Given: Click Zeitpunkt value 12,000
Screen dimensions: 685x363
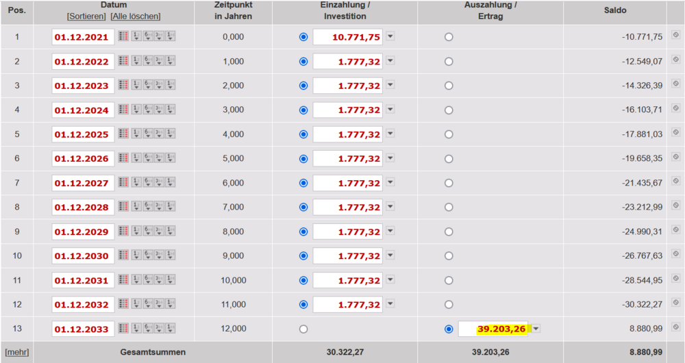Looking at the screenshot, I should coord(234,329).
